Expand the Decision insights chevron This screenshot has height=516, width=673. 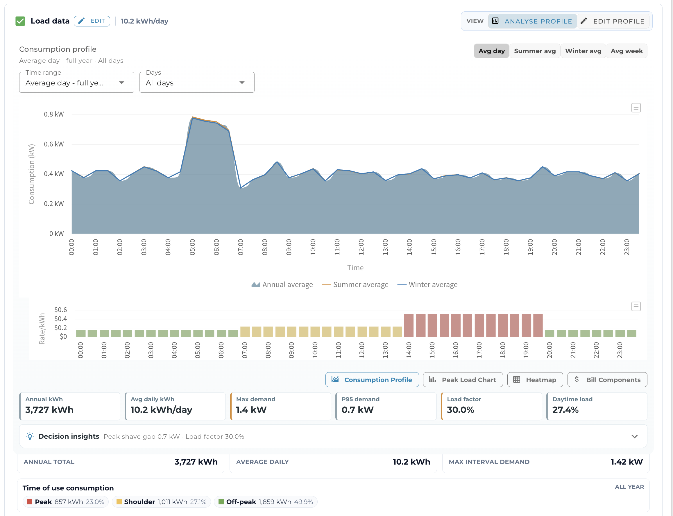(x=635, y=436)
